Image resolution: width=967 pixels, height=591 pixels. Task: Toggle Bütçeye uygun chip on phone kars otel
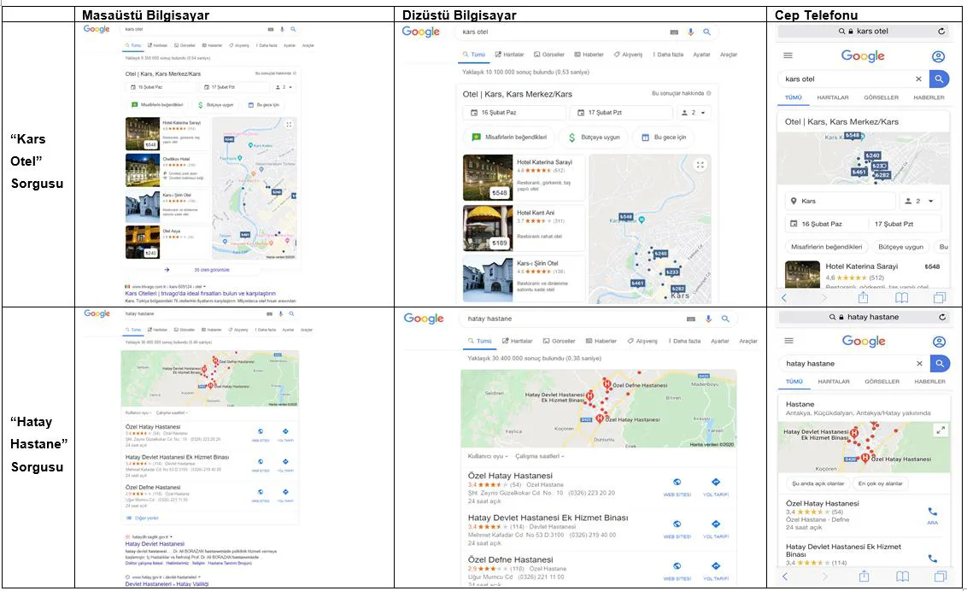(900, 247)
